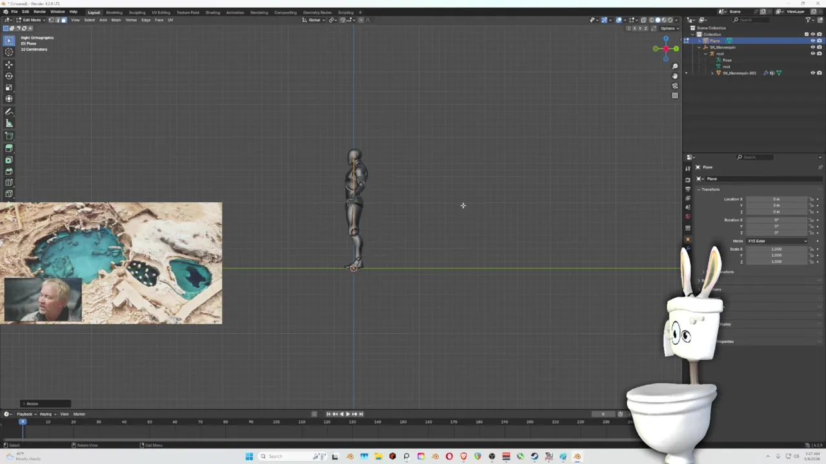Open World properties tab
The image size is (826, 464).
(688, 216)
